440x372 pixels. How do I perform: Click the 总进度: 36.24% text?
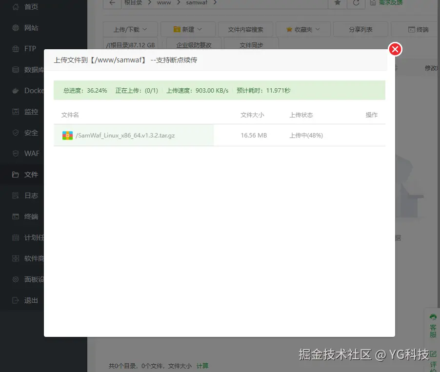tap(85, 91)
